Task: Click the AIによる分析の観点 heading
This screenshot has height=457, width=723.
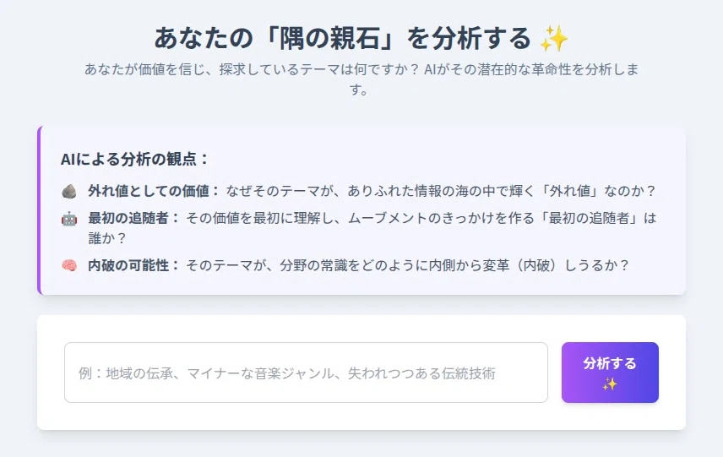Action: click(x=134, y=159)
